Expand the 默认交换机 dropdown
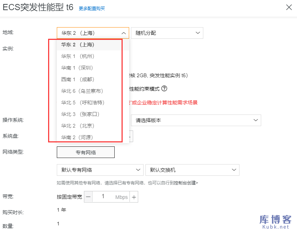 tap(192, 170)
